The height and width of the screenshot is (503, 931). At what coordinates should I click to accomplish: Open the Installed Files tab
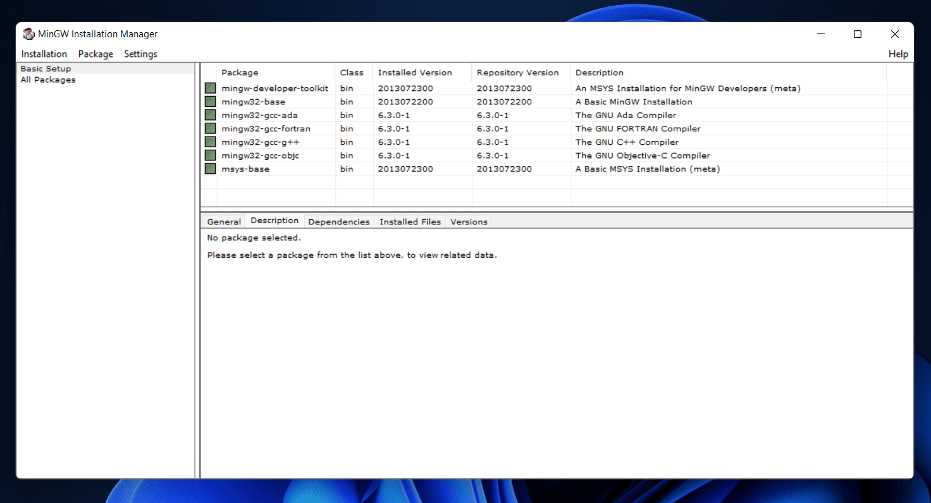[410, 222]
